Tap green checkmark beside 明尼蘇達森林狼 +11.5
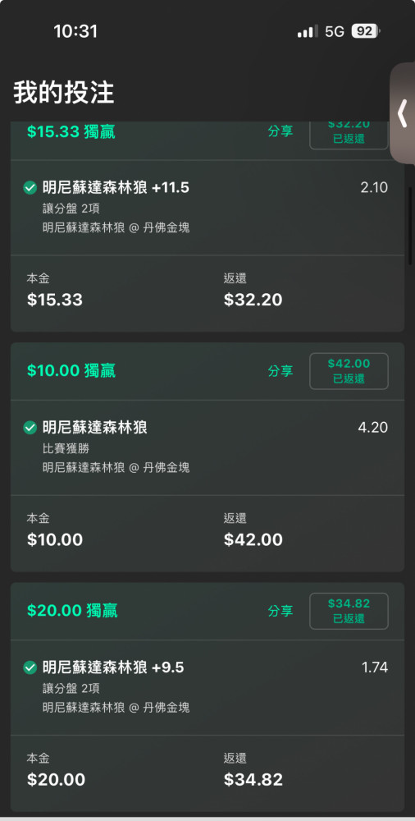 coord(30,188)
